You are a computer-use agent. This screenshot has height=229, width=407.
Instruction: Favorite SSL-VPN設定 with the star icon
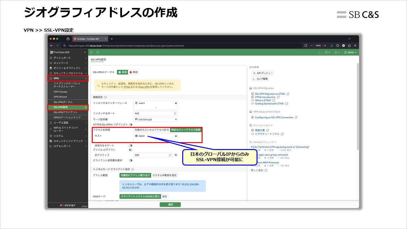click(86, 107)
